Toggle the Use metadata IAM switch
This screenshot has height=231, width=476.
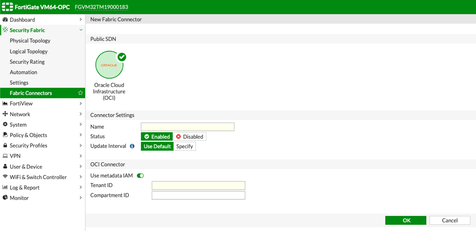(x=140, y=176)
